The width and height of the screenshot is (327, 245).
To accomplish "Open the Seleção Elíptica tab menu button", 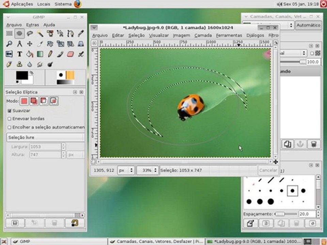I will pyautogui.click(x=75, y=92).
